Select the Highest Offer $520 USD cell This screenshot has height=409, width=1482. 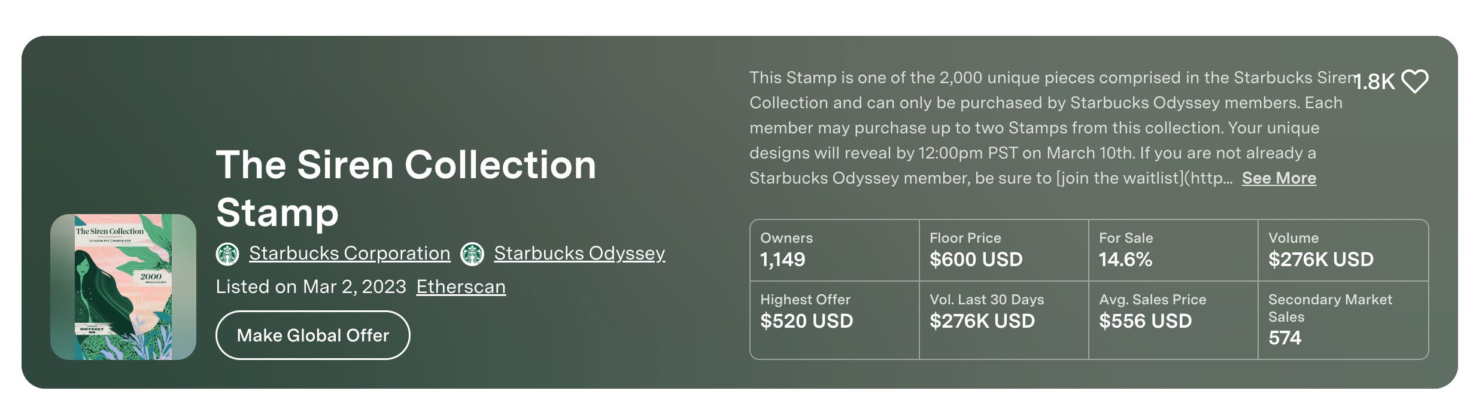coord(834,320)
